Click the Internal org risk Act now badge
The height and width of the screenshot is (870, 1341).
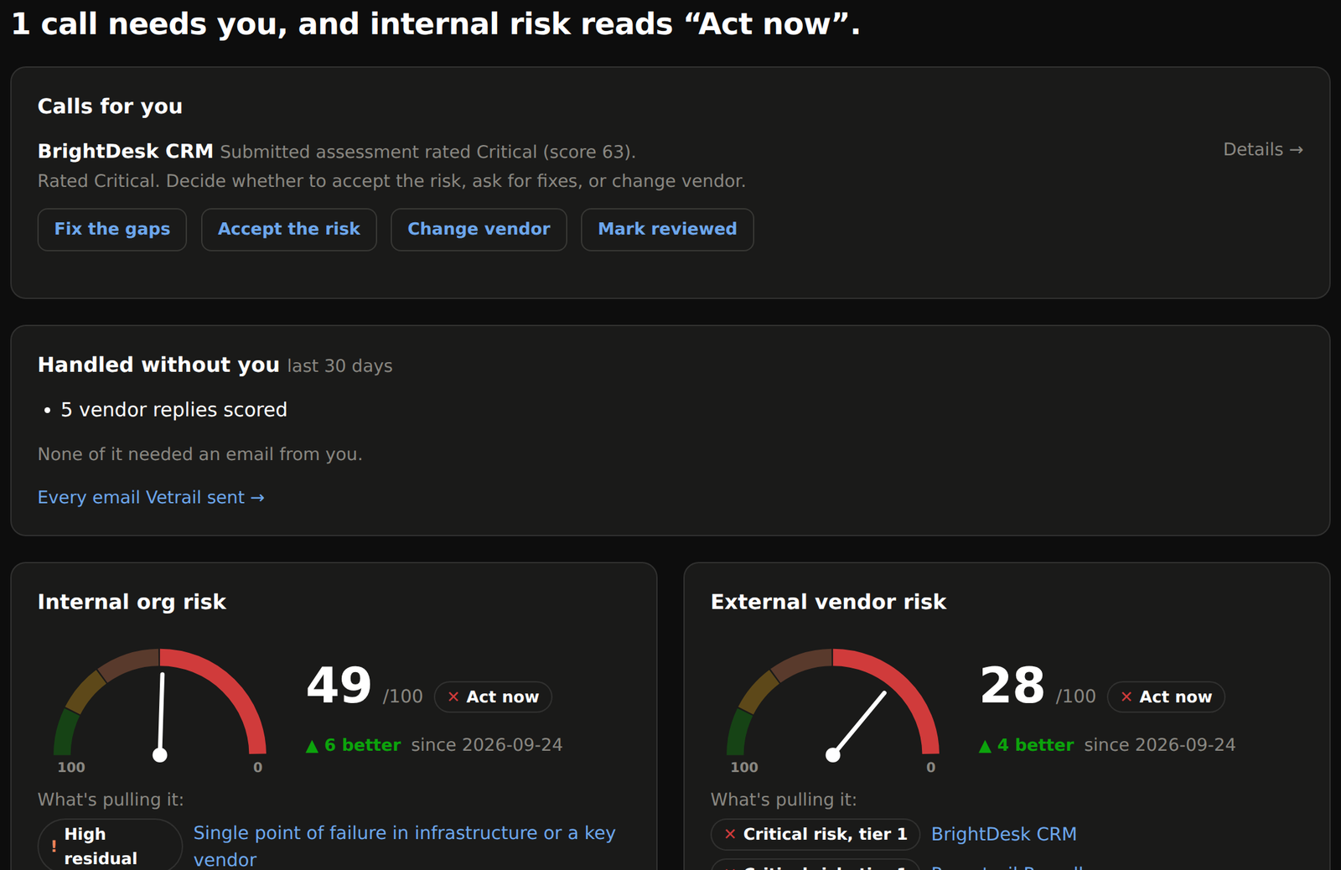click(x=493, y=697)
